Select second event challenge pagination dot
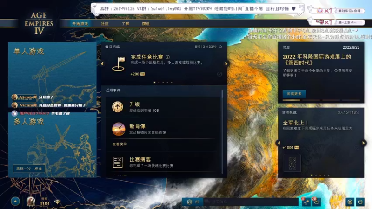This screenshot has width=372, height=209. [x=316, y=176]
